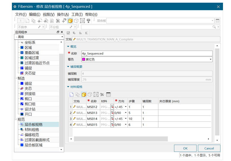231x161 pixels.
Task: Click new document icon in 材料规格 toolbar
Action: pos(71,94)
